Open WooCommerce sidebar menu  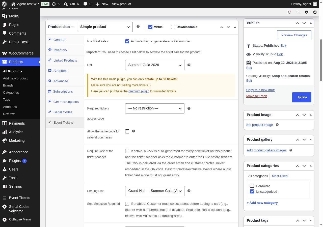(x=20, y=53)
